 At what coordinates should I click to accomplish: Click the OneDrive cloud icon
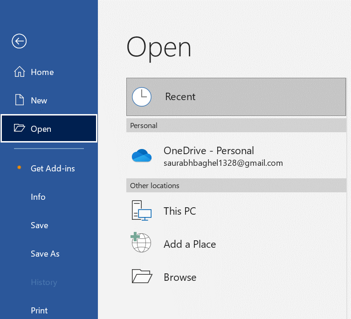click(142, 156)
